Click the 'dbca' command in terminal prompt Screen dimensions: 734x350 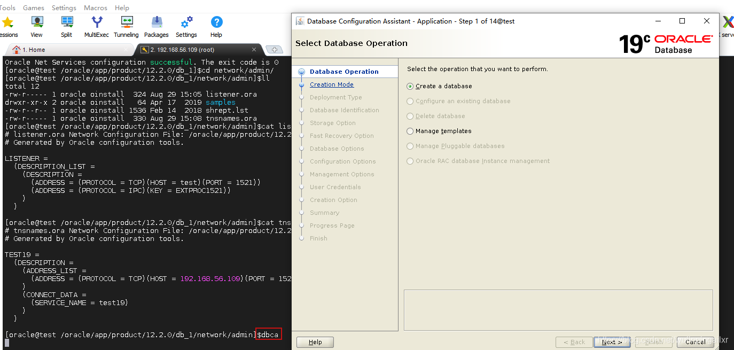[270, 335]
